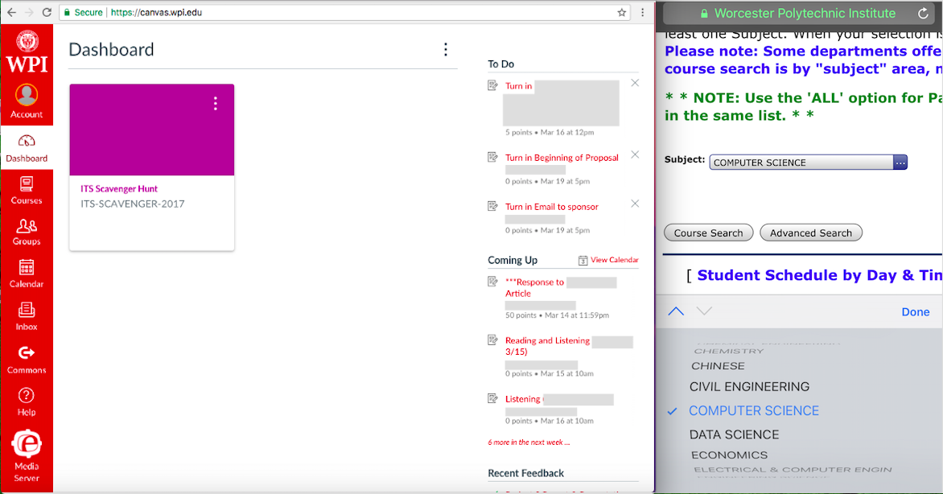Open the Response to Article assignment

point(534,287)
